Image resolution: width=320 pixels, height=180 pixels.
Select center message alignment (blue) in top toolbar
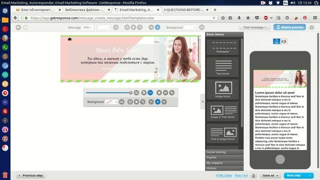click(x=157, y=27)
